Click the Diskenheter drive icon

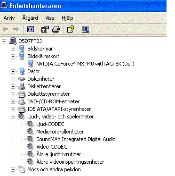click(22, 79)
